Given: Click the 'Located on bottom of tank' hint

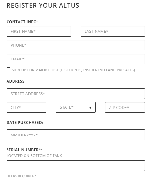Looking at the screenshot, I should [34, 156].
